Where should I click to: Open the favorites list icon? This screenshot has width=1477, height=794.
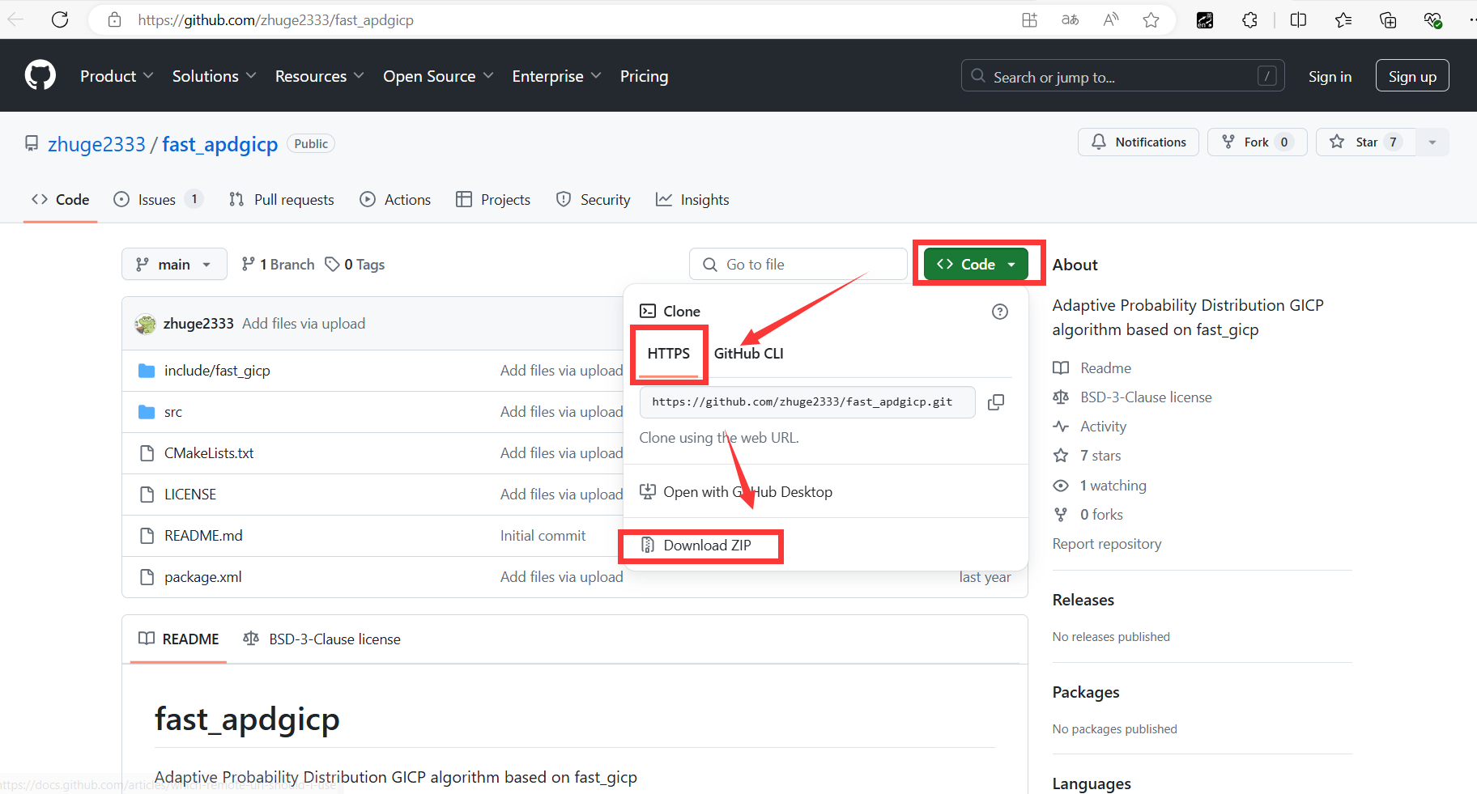point(1343,20)
